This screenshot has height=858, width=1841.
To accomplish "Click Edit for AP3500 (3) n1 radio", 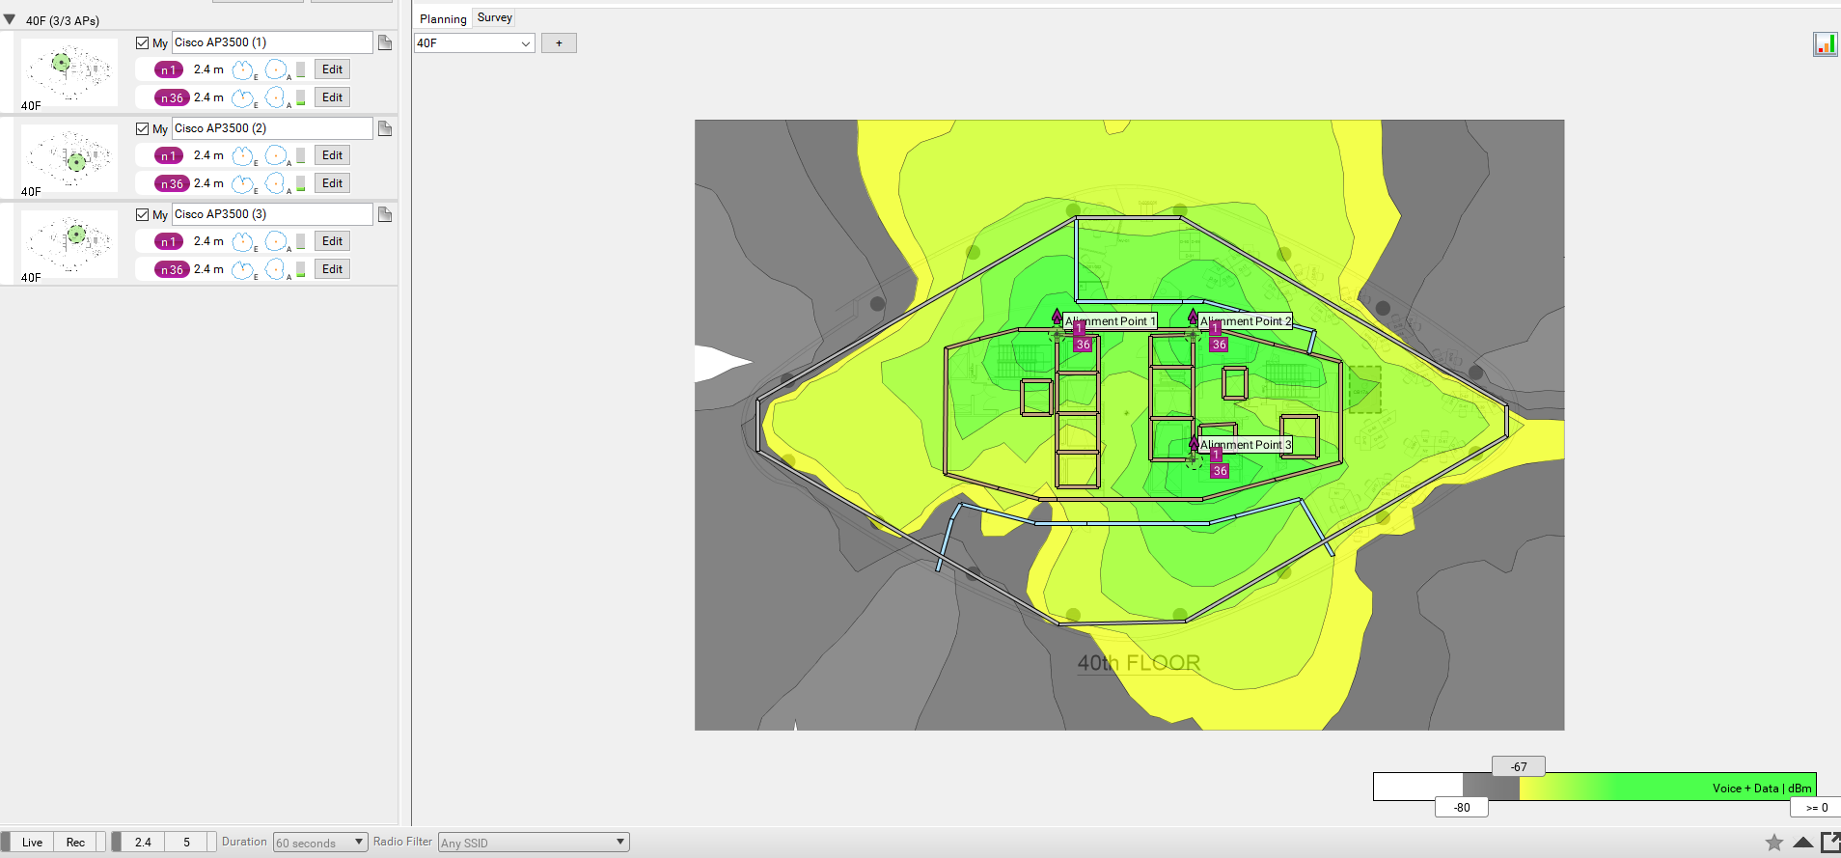I will (x=332, y=241).
